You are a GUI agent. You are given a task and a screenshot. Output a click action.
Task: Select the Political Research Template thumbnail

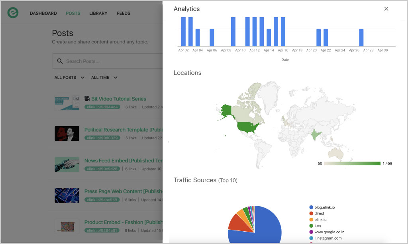tap(67, 133)
